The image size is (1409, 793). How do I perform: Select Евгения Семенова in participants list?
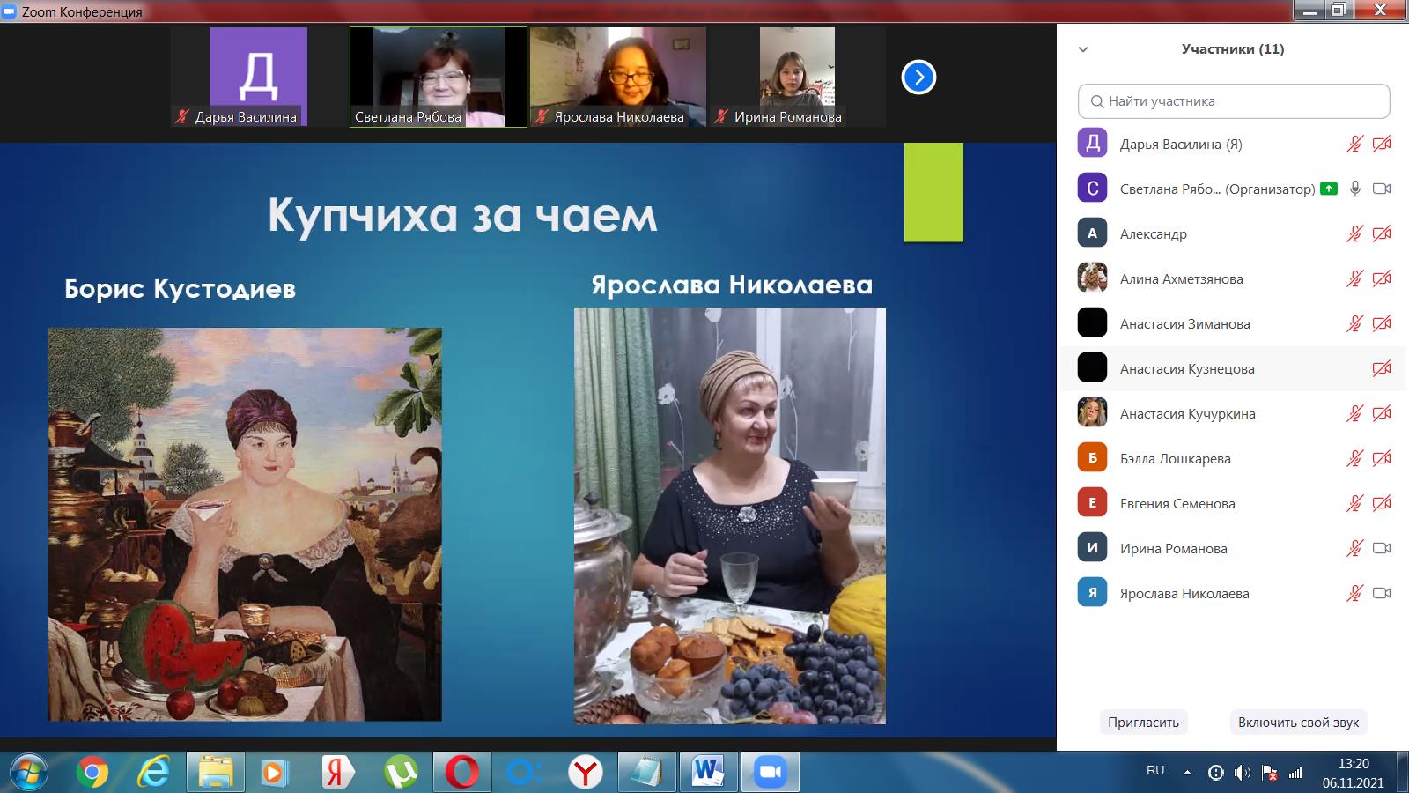pos(1177,503)
